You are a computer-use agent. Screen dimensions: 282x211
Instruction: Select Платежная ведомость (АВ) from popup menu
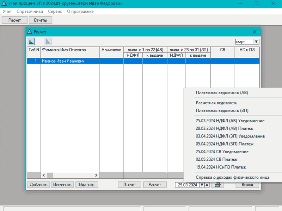tap(222, 93)
